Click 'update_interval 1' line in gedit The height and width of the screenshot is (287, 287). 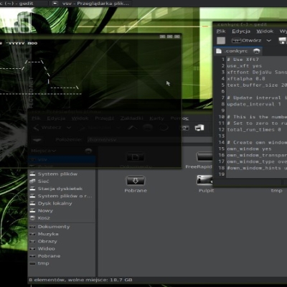(254, 104)
